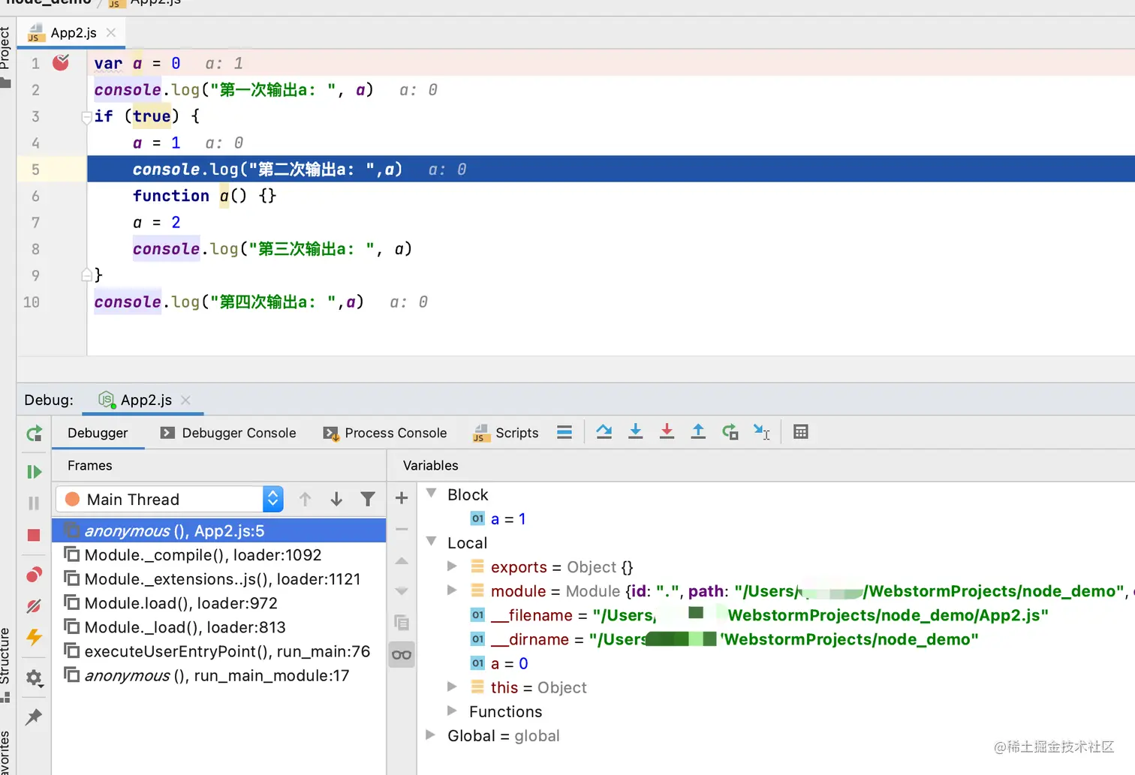
Task: Select previous frame up arrow
Action: tap(305, 500)
